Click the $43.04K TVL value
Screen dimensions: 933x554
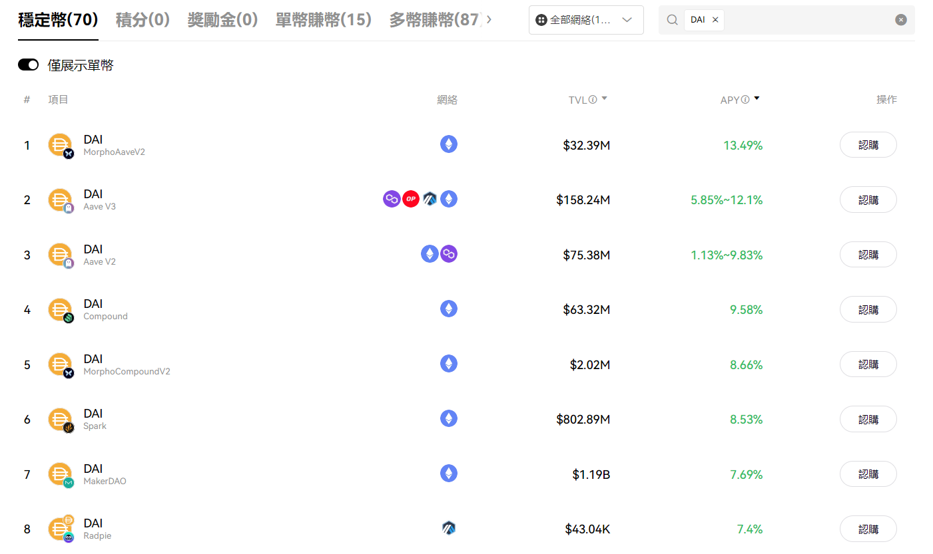tap(587, 529)
